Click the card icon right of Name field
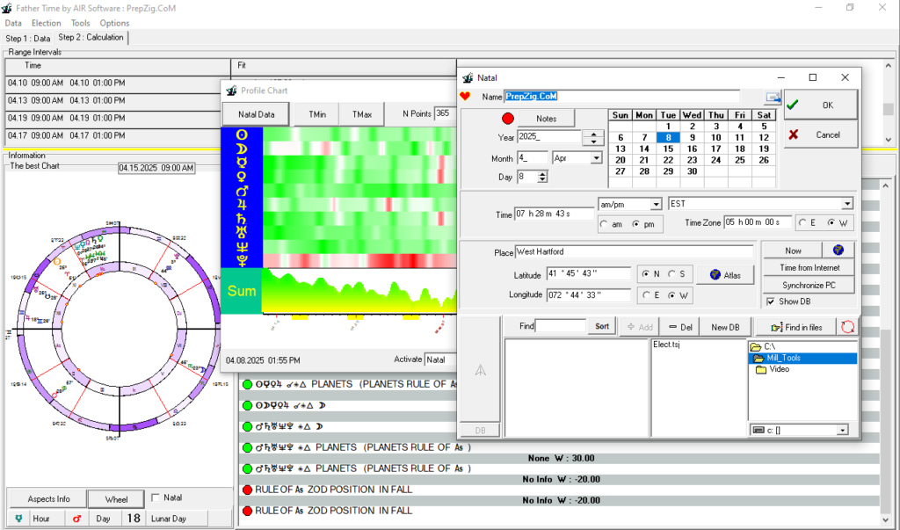The height and width of the screenshot is (530, 900). [x=773, y=97]
